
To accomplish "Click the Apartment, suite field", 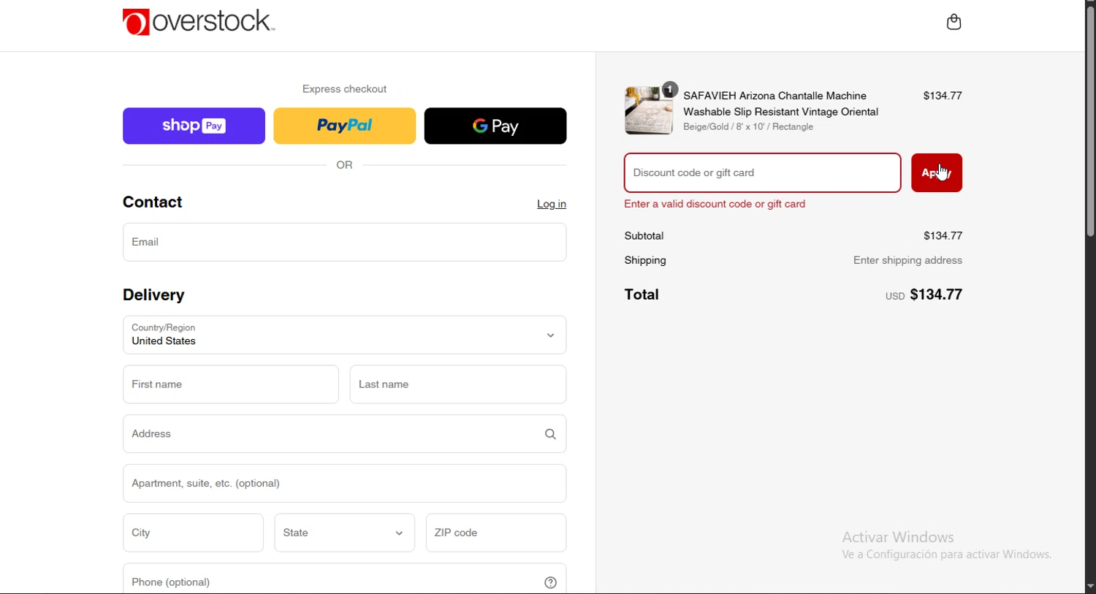I will point(344,484).
